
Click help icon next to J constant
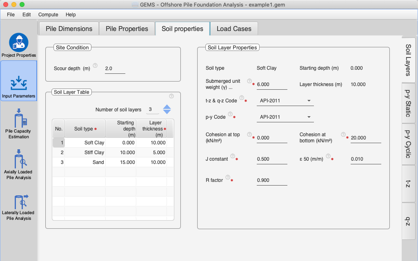click(232, 156)
